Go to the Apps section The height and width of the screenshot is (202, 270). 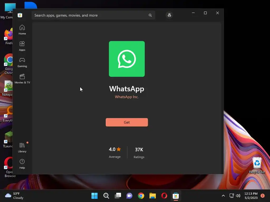22,46
